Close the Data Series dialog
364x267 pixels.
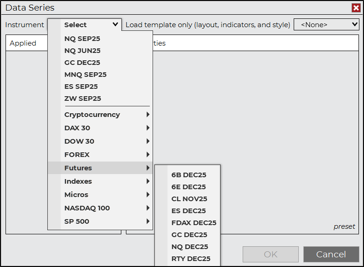pyautogui.click(x=356, y=8)
